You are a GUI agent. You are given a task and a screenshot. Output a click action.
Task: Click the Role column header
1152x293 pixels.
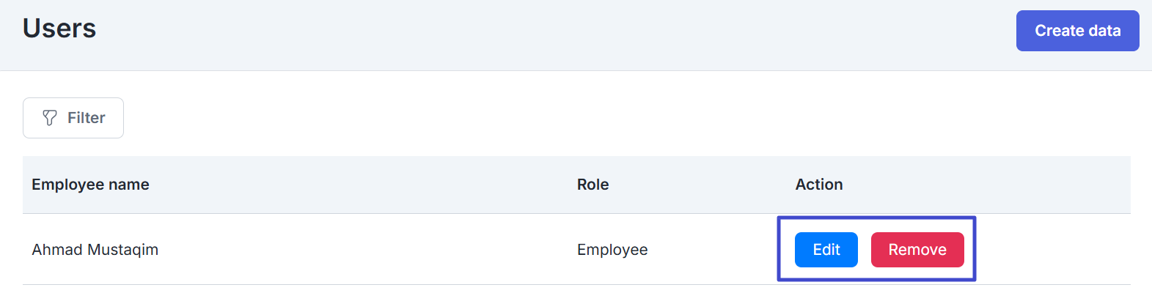click(592, 185)
